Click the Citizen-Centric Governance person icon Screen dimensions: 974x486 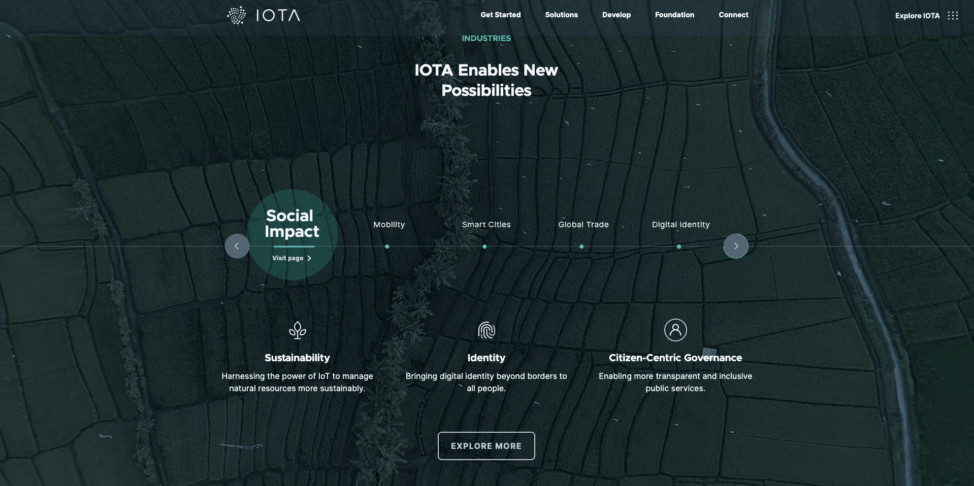coord(675,330)
